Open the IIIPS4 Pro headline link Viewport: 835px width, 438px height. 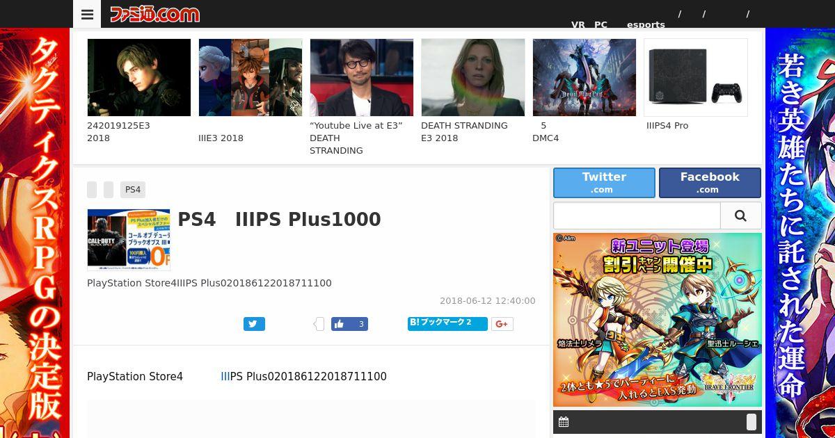tap(667, 126)
